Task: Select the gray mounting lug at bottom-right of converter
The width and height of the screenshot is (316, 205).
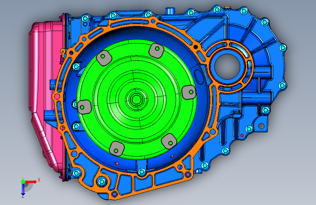Action: pyautogui.click(x=169, y=141)
